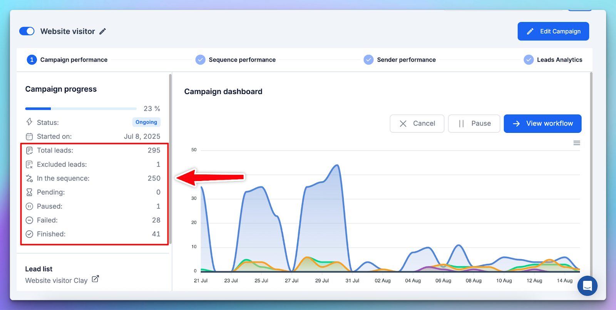The image size is (616, 310).
Task: Select the In the sequence value 250
Action: click(154, 178)
